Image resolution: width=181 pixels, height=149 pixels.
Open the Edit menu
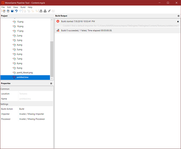click(x=9, y=7)
